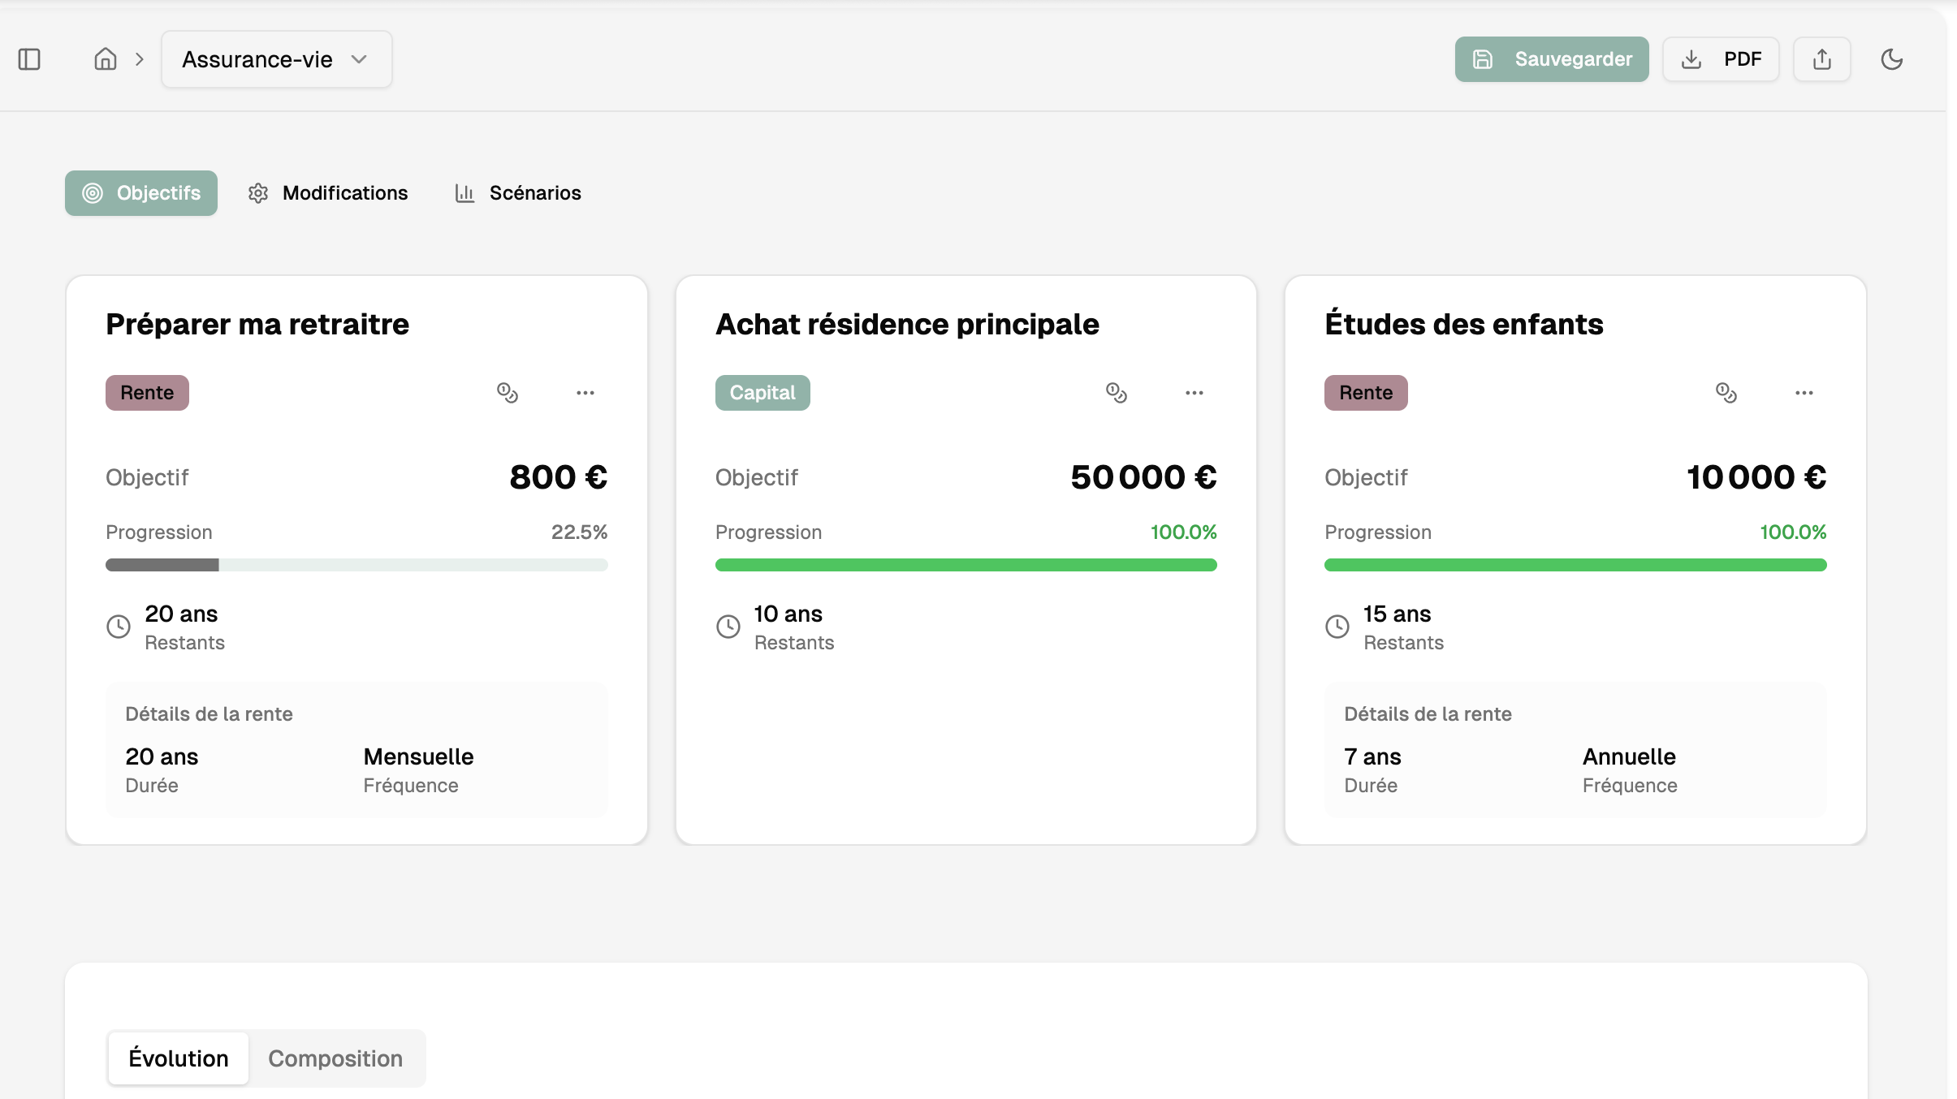Viewport: 1957px width, 1099px height.
Task: Click the share/export icon button
Action: tap(1821, 59)
